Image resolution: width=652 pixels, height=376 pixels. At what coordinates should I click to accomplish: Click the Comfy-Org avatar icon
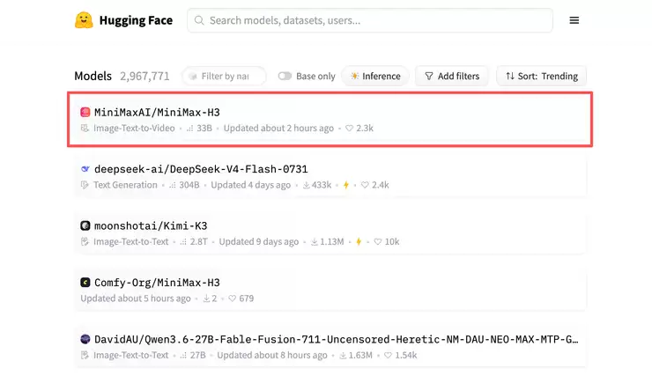tap(85, 283)
